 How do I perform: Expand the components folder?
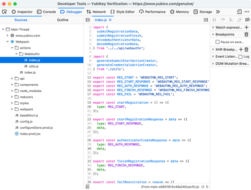point(12,85)
